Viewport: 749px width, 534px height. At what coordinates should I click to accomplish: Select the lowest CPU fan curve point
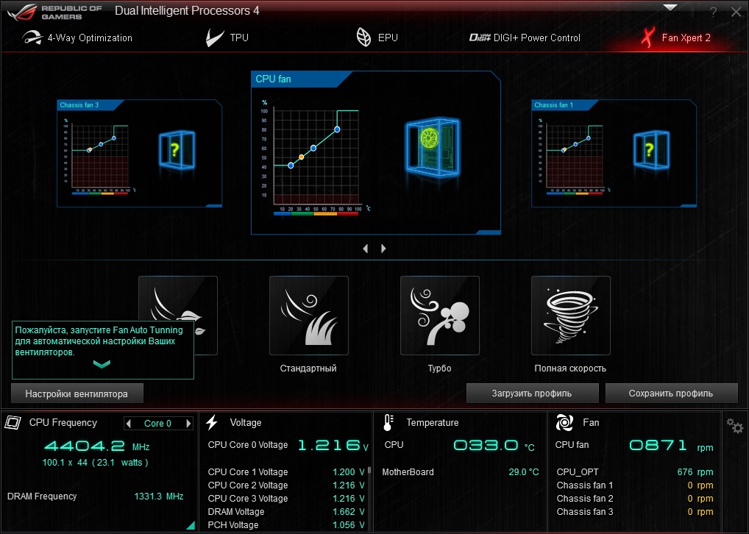291,165
